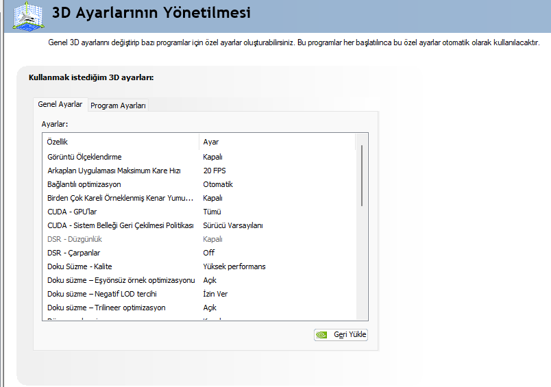Open the Sürücü Varsayılanı value dropdown
This screenshot has height=387, width=551.
coord(232,225)
